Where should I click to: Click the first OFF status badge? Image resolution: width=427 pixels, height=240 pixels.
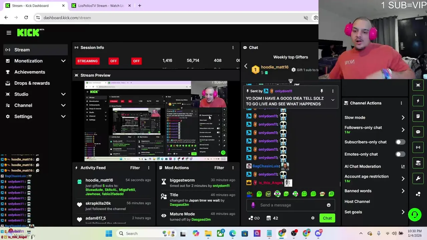click(x=113, y=61)
